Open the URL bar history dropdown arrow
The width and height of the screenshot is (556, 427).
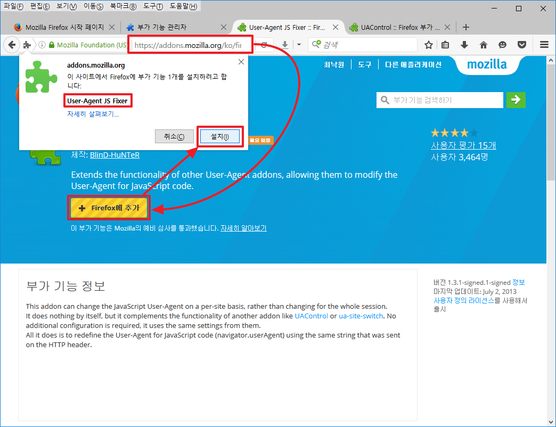pos(299,45)
